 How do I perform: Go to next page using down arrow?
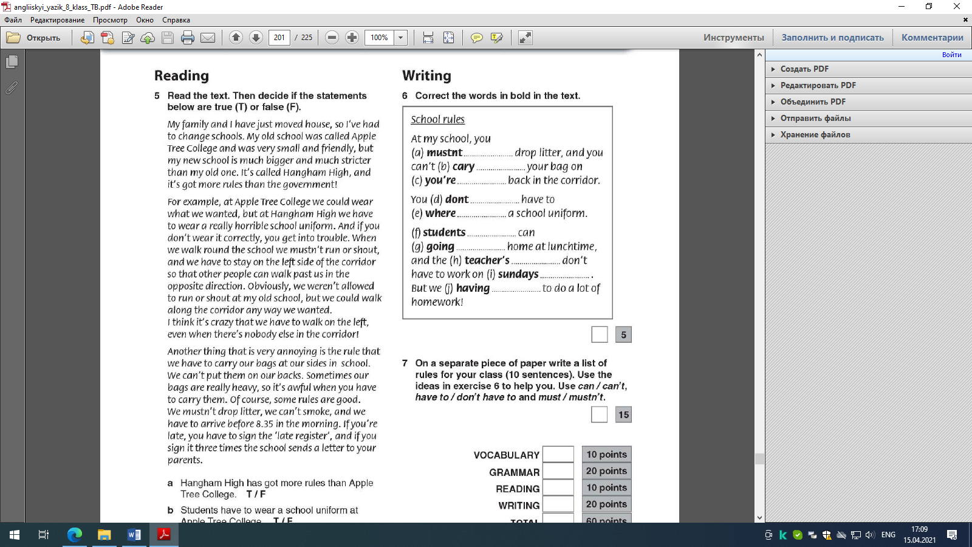click(x=256, y=38)
